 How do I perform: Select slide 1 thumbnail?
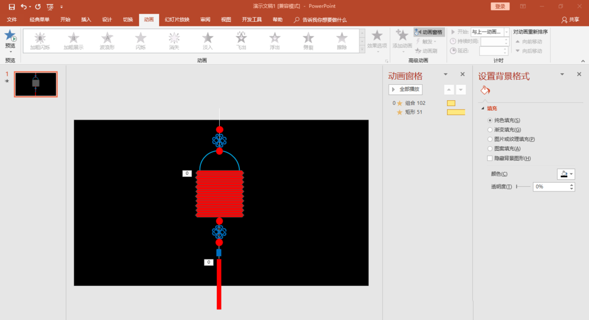pos(36,84)
